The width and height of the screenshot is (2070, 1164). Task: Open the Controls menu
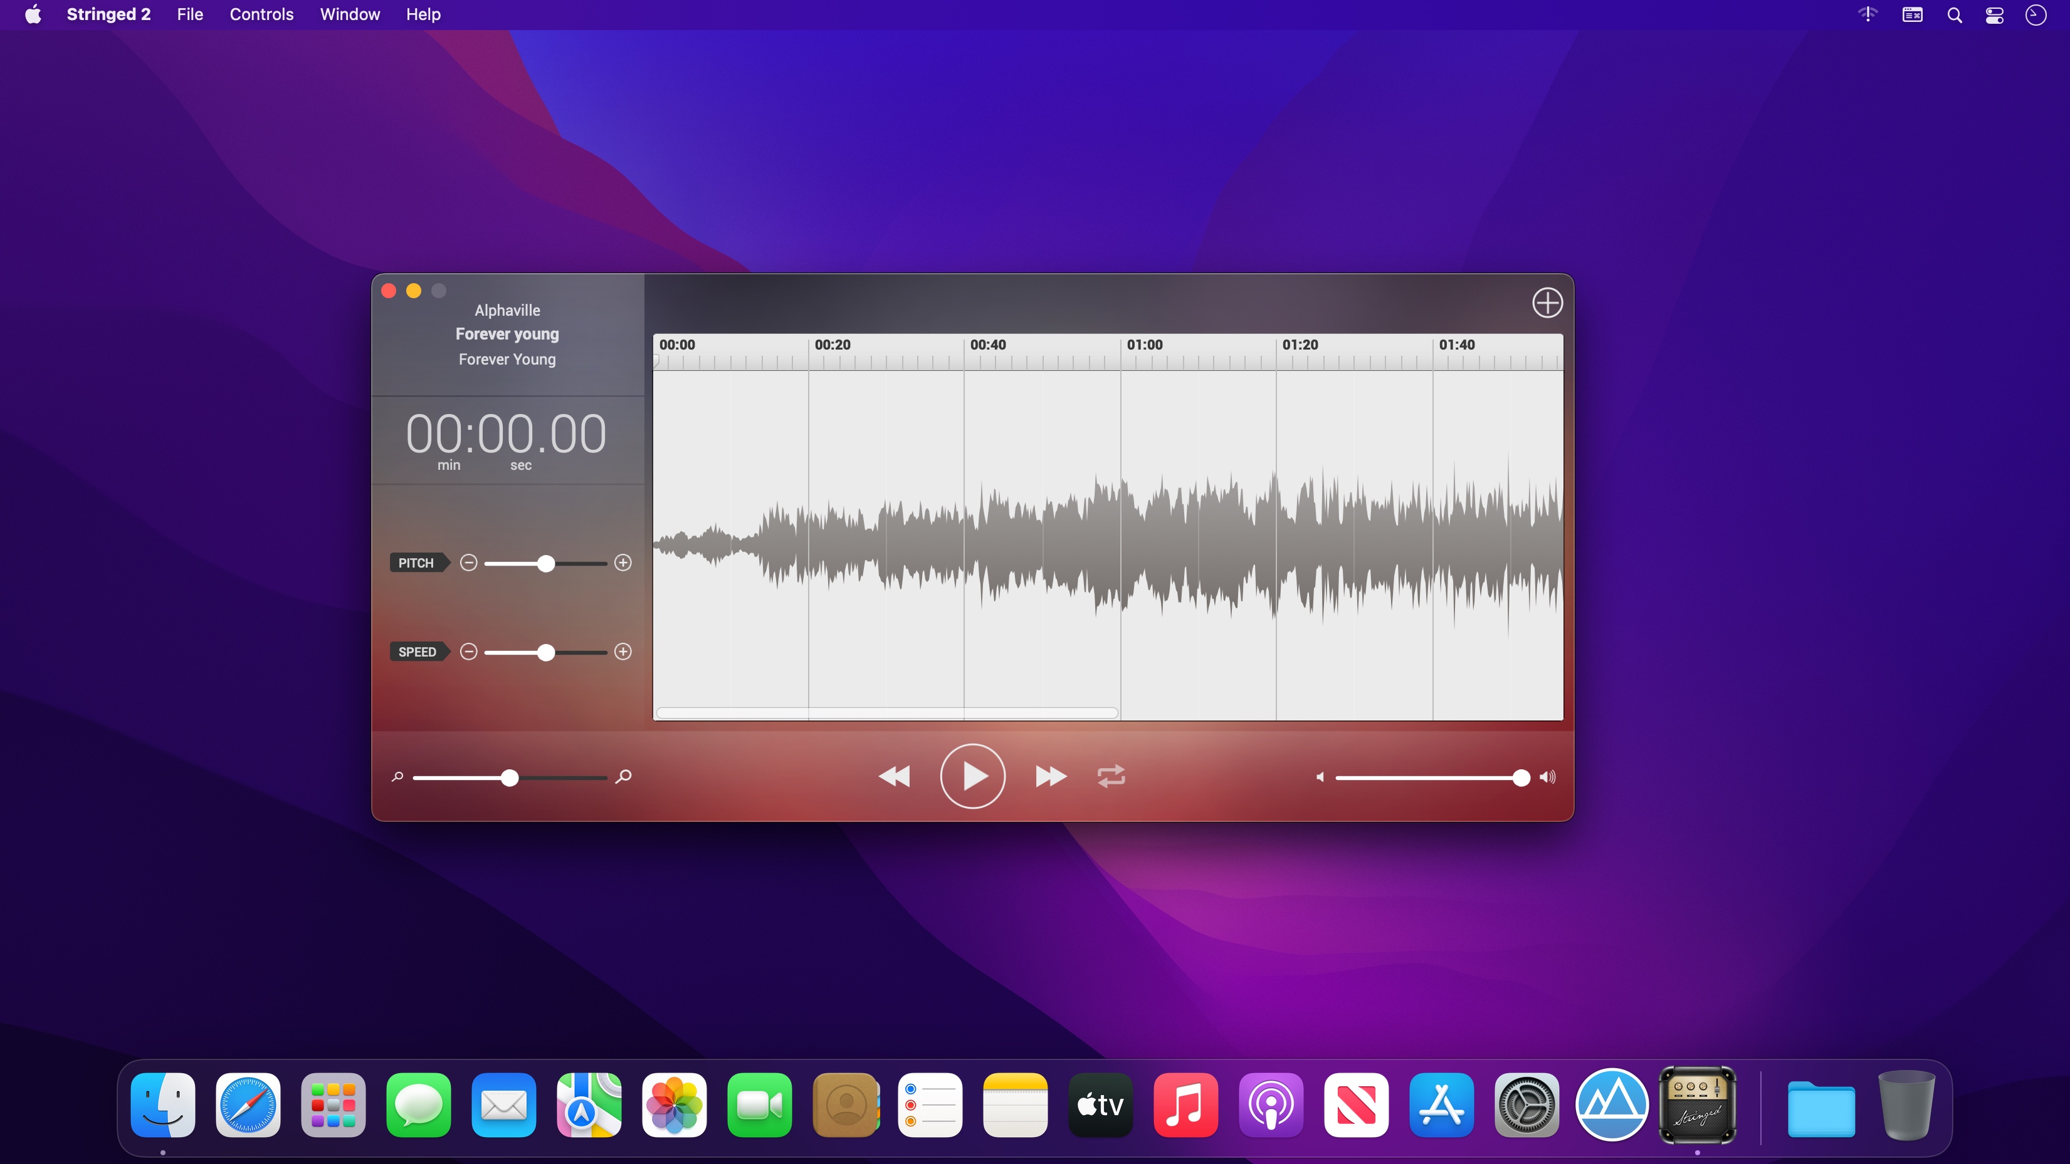pyautogui.click(x=261, y=14)
